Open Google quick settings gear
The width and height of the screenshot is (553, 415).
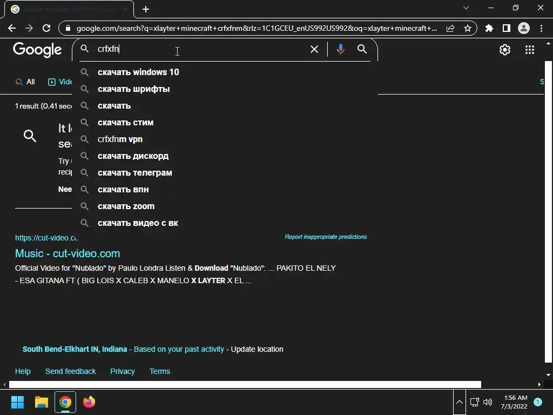[x=505, y=50]
